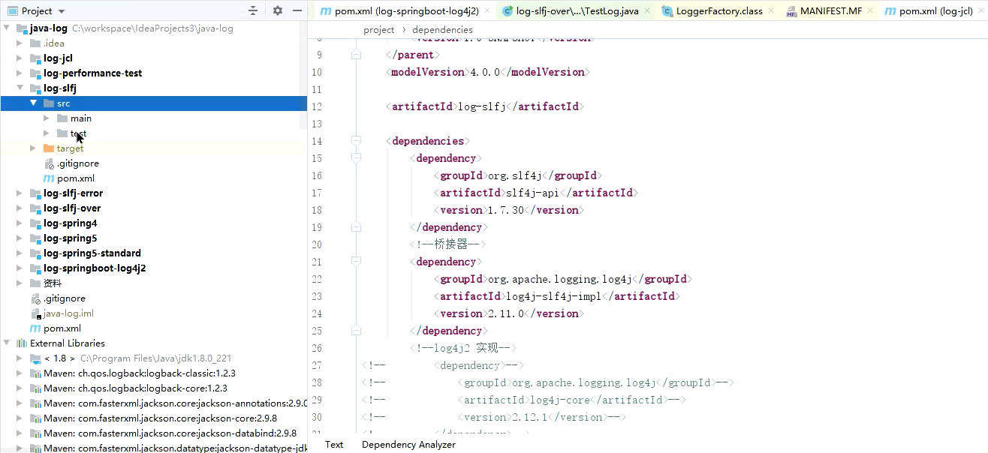Select the log-spring5 module icon
This screenshot has height=453, width=988.
(35, 238)
